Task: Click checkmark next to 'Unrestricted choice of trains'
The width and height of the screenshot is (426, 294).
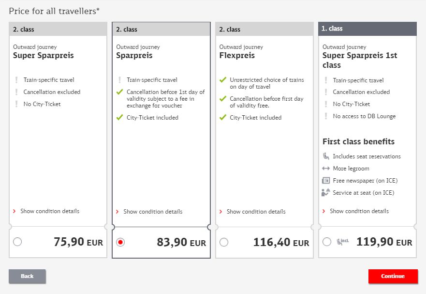Action: (x=223, y=80)
